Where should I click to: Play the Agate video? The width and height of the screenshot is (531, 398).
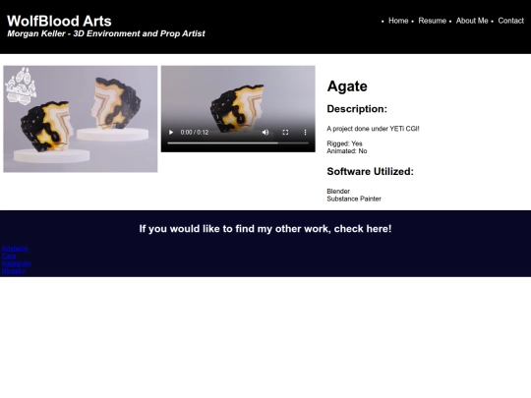(171, 133)
